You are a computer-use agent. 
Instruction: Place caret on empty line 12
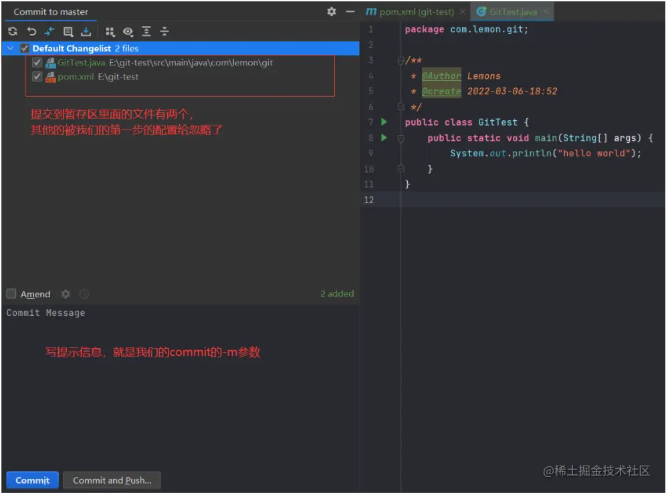coord(533,200)
